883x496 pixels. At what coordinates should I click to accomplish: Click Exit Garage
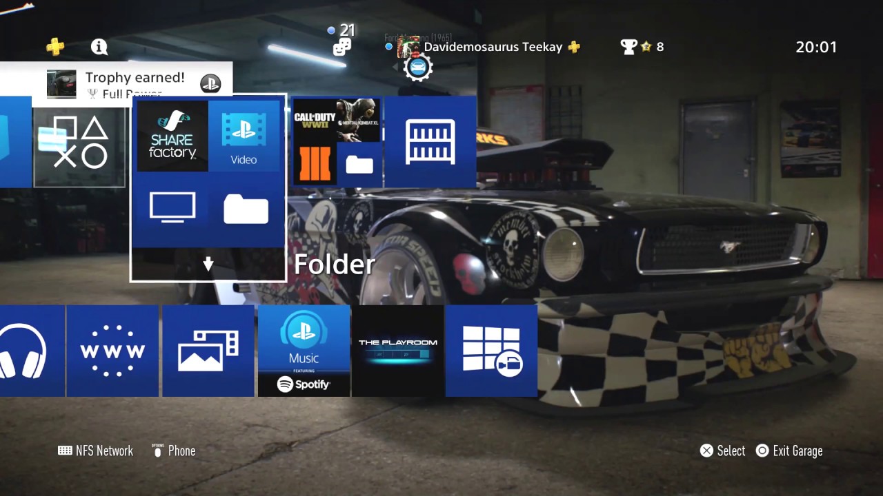pos(789,451)
